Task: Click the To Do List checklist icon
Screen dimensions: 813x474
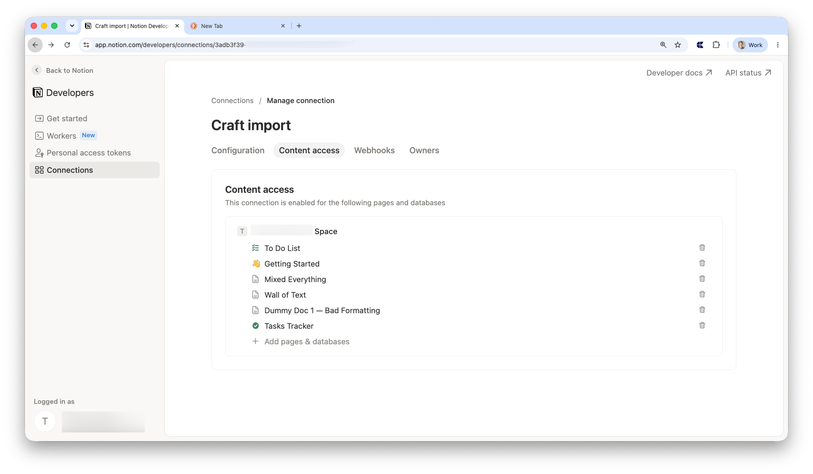Action: [255, 248]
